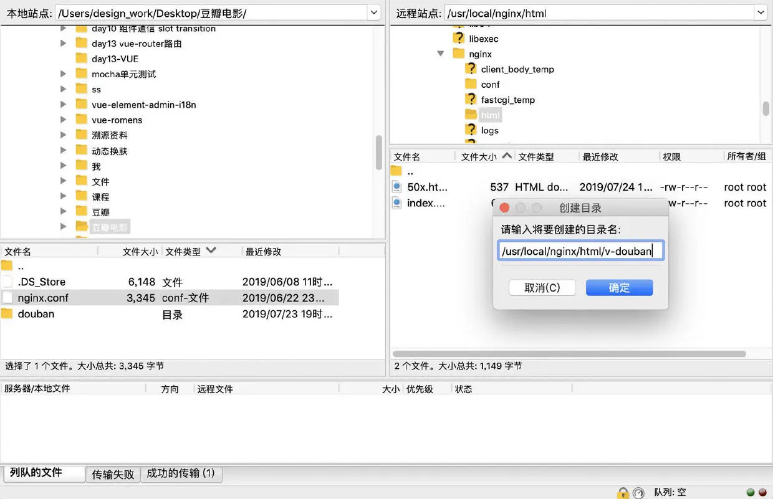Viewport: 773px width, 499px height.
Task: Click the question-mark folder icon for logs
Action: [x=471, y=130]
